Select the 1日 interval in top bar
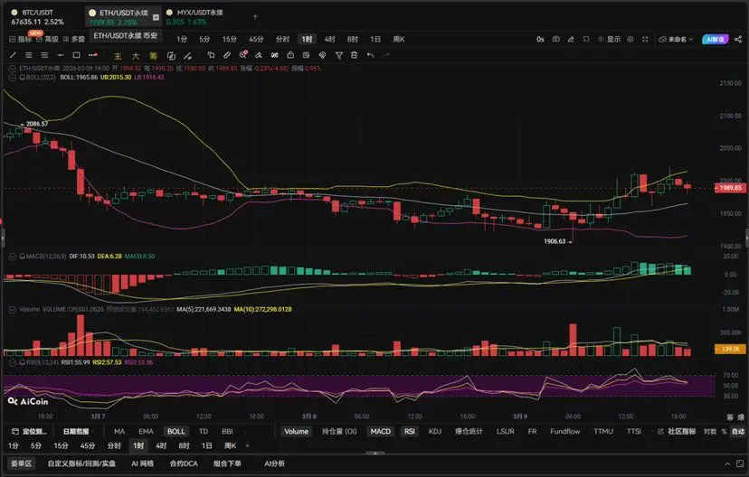The height and width of the screenshot is (477, 749). [x=375, y=39]
